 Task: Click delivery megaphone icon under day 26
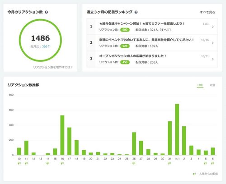click(134, 163)
